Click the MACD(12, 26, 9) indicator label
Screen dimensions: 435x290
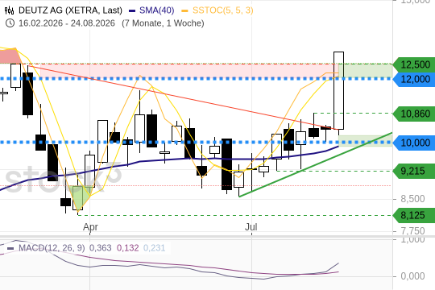click(52, 248)
